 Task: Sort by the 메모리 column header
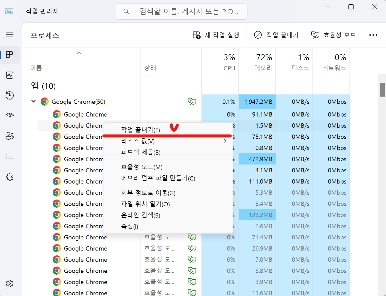tap(257, 61)
